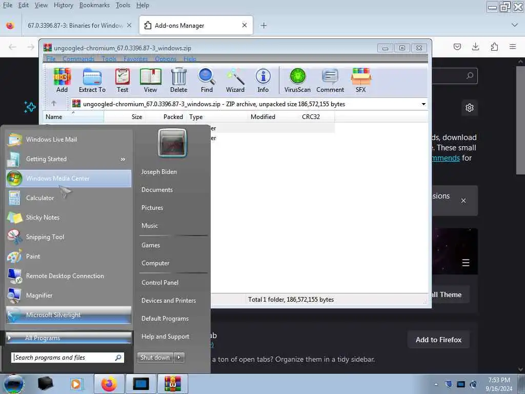Launch Magnifier from Start menu

(68, 295)
